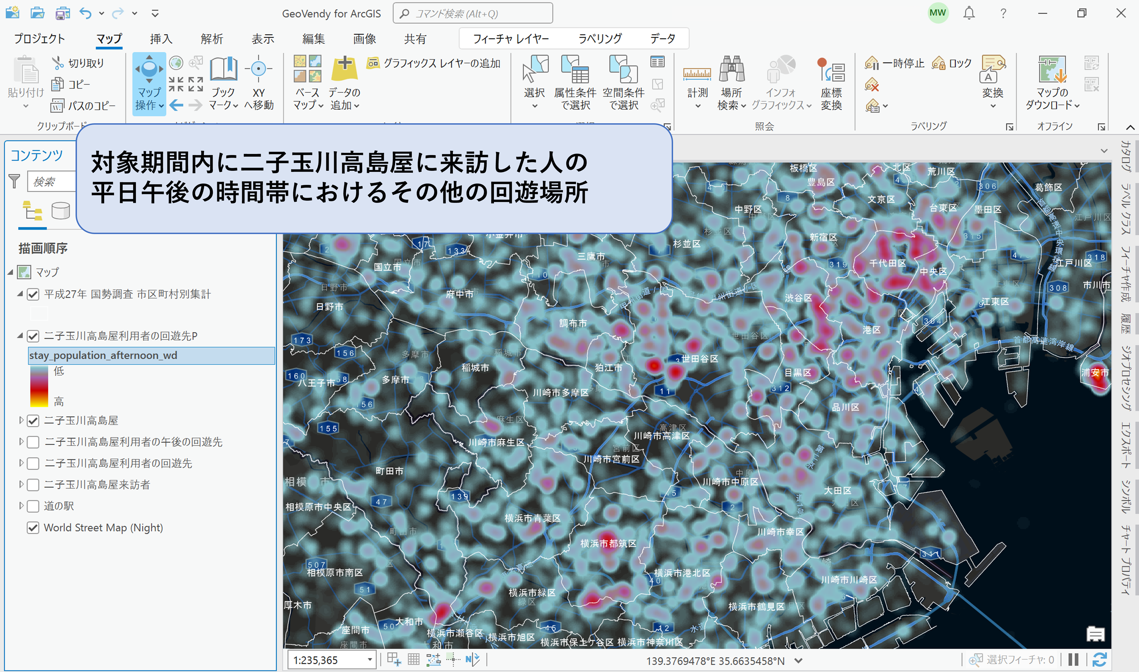
Task: Open the 表示 ribbon tab
Action: click(x=263, y=39)
